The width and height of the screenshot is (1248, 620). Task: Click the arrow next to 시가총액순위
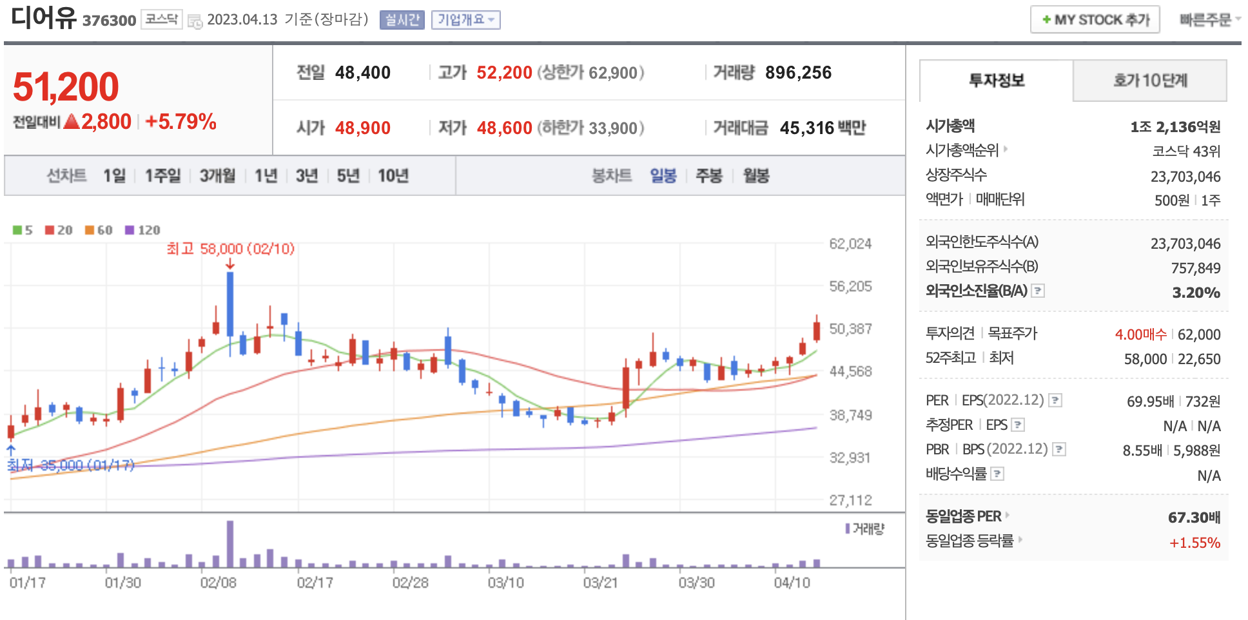click(1006, 150)
